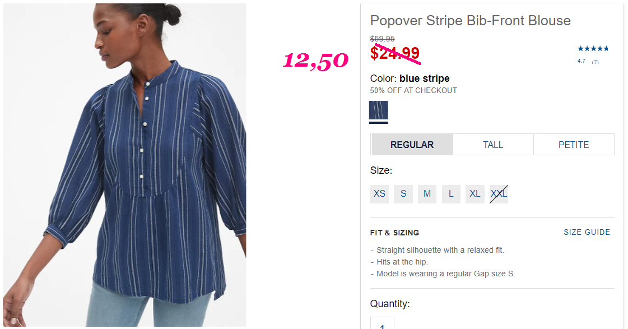This screenshot has height=329, width=628.
Task: Select the XL size button
Action: click(x=475, y=194)
